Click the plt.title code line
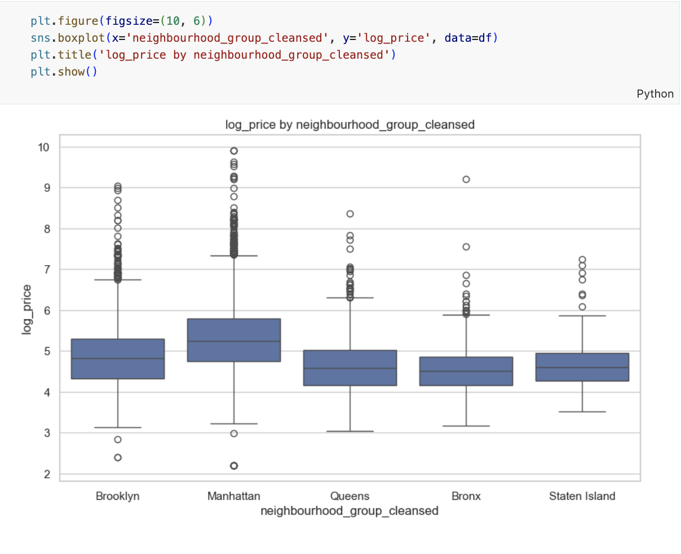 point(214,55)
